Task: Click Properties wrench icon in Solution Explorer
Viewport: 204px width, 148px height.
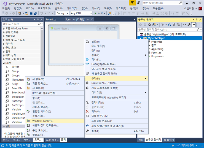Action: click(x=189, y=25)
